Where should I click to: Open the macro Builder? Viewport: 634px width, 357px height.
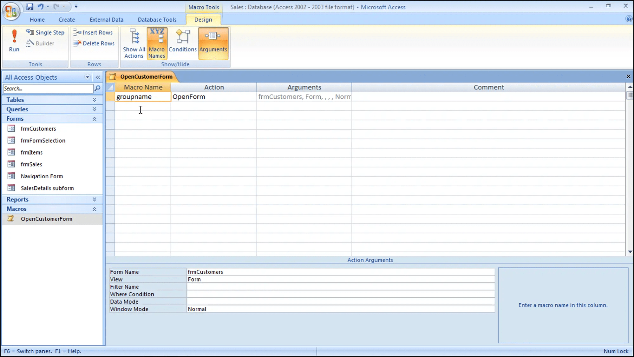[40, 43]
